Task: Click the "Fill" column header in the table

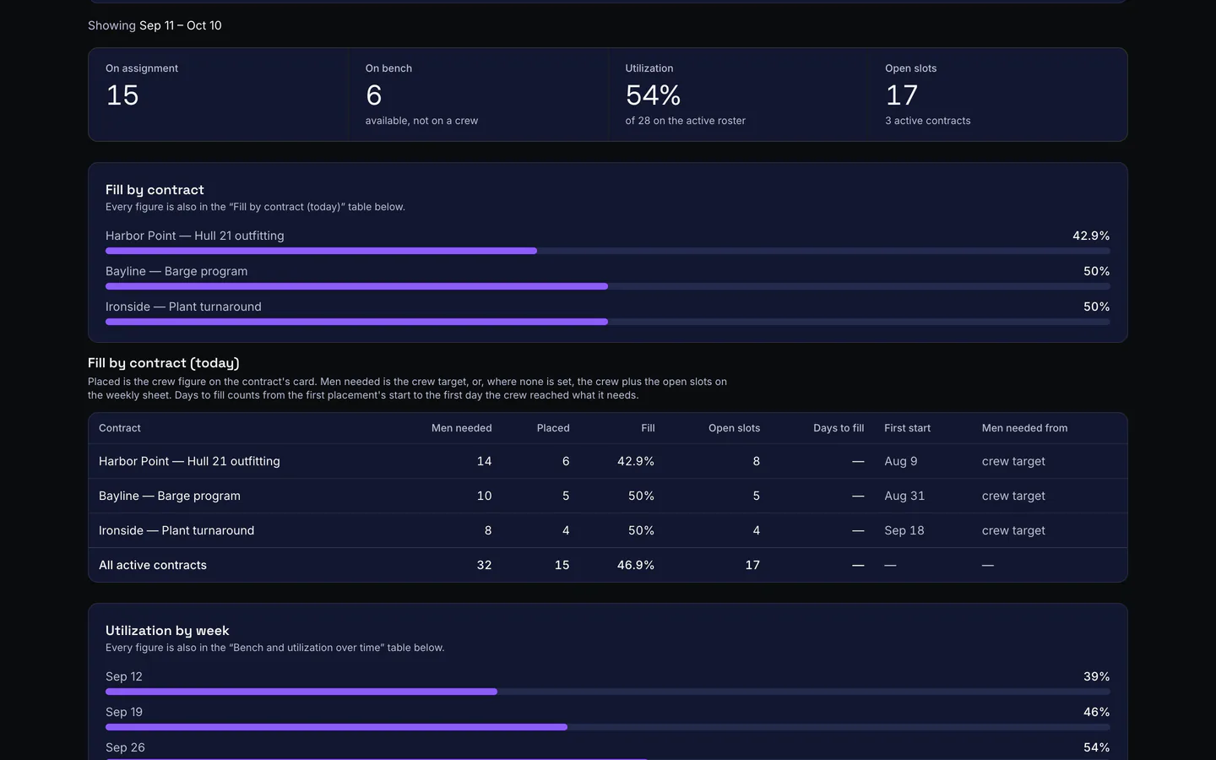Action: click(x=648, y=428)
